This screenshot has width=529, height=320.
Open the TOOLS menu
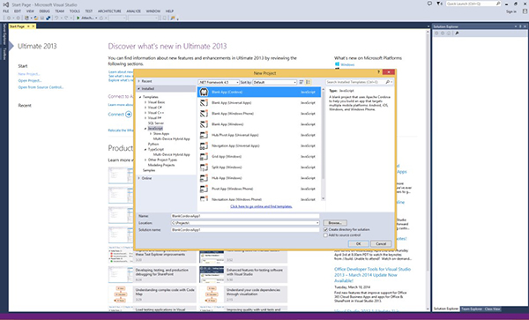[75, 11]
